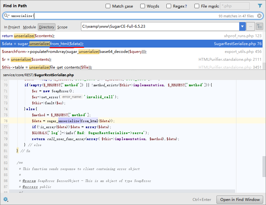Open the settings gear icon
266x205 pixels.
coord(6,199)
